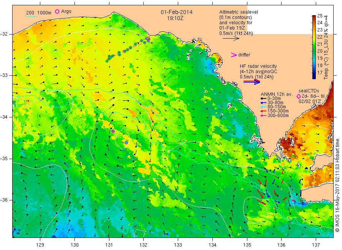Click the 'Altimetric sealevel' legend heading
The width and height of the screenshot is (342, 250).
239,12
